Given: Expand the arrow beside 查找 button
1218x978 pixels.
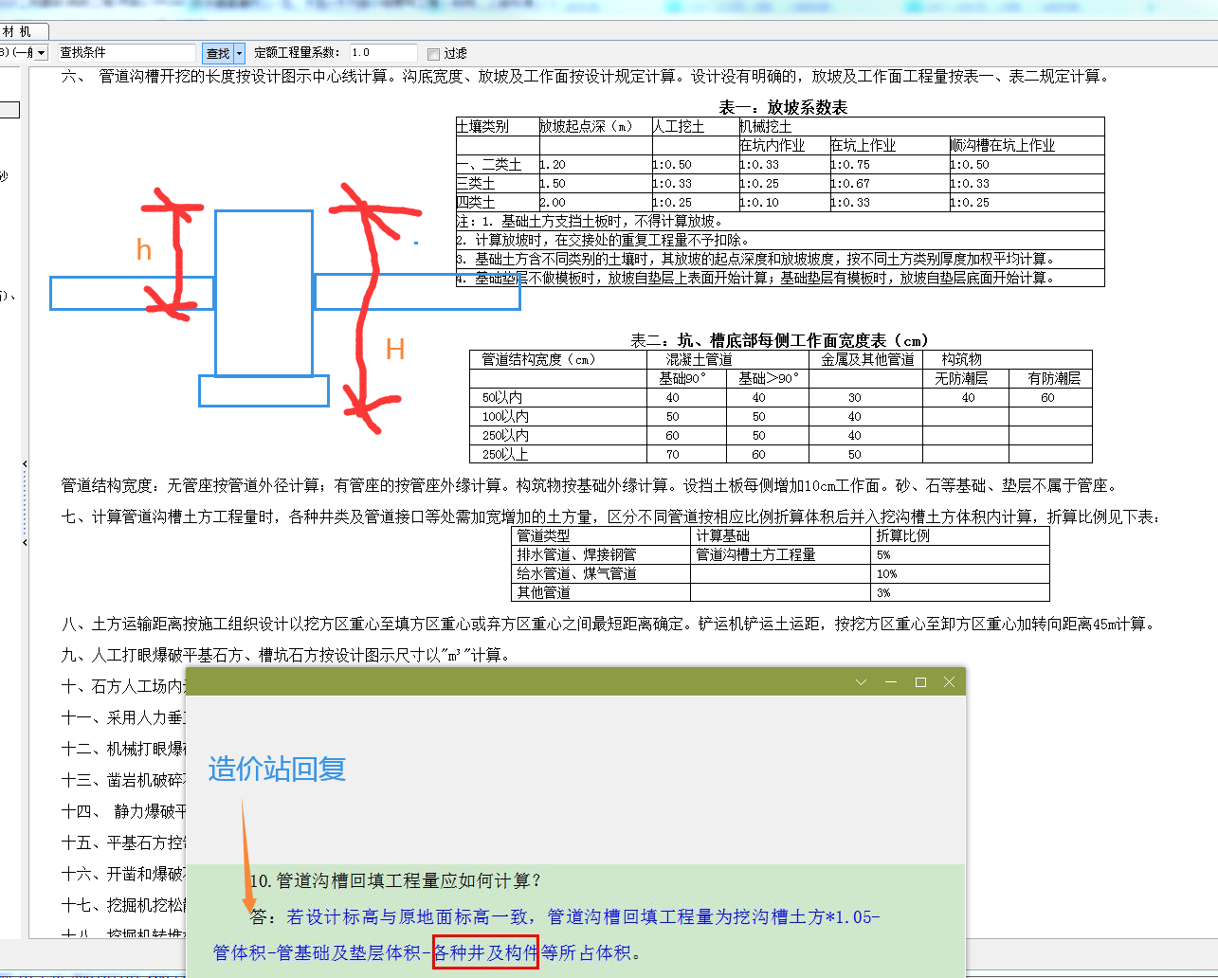Looking at the screenshot, I should (x=239, y=53).
